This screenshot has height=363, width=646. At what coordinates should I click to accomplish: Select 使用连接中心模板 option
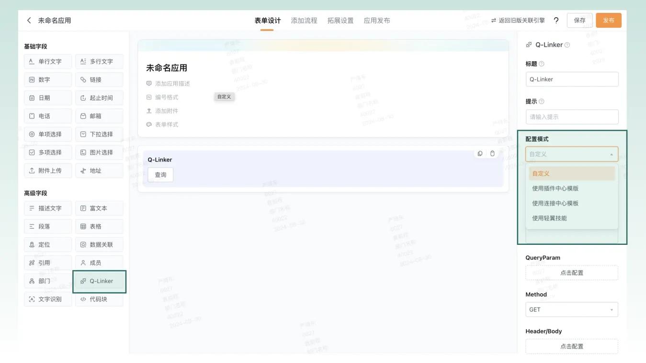point(572,203)
